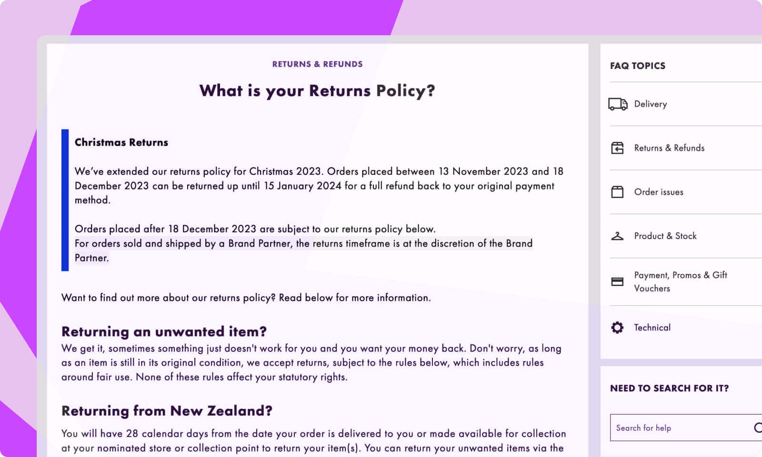
Task: Go to the Technical FAQ topic
Action: coord(652,328)
